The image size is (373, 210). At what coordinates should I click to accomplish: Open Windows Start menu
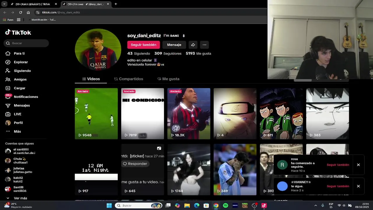tap(109, 206)
